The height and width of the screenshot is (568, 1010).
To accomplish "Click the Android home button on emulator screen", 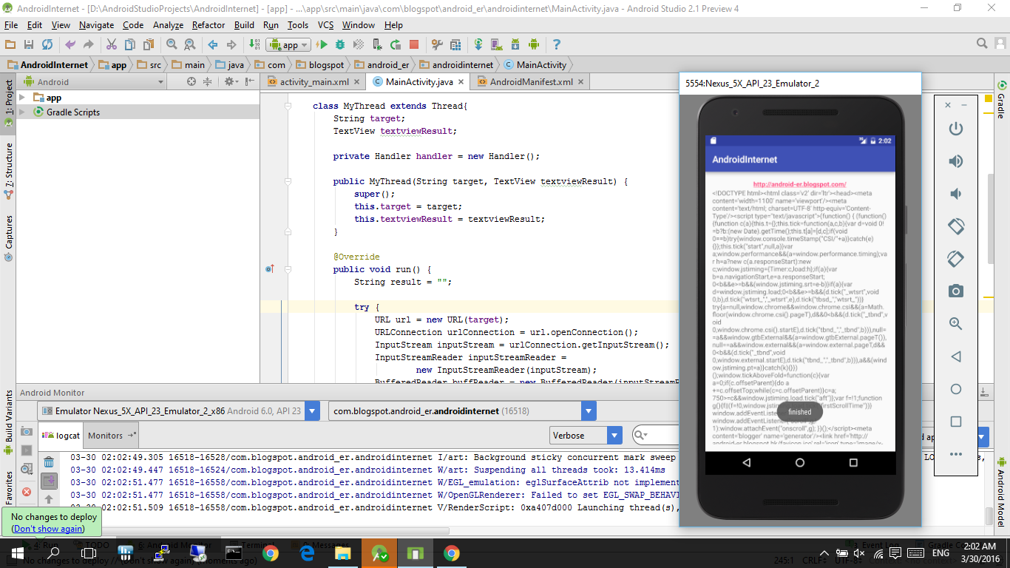I will click(799, 462).
